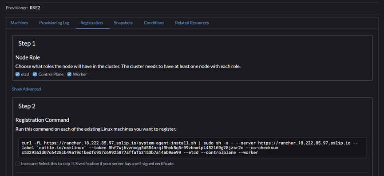Open the Related Resources tab
The height and width of the screenshot is (176, 384).
192,23
